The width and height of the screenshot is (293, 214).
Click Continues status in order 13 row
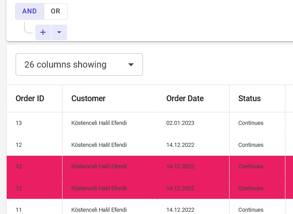point(257,123)
